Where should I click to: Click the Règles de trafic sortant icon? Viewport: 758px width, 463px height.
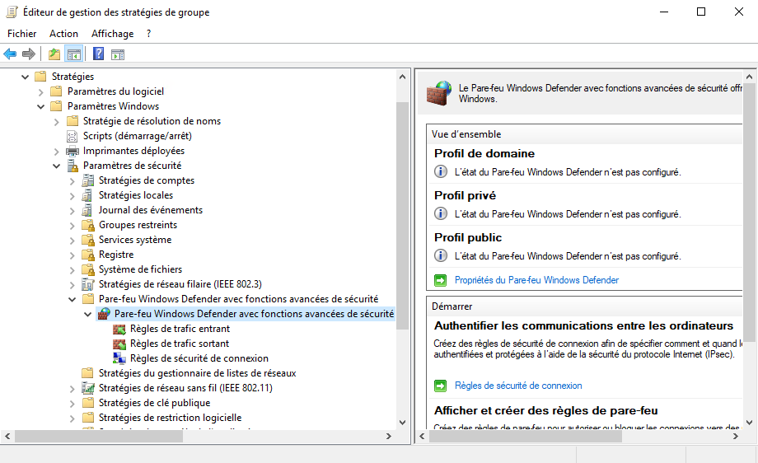click(x=119, y=344)
